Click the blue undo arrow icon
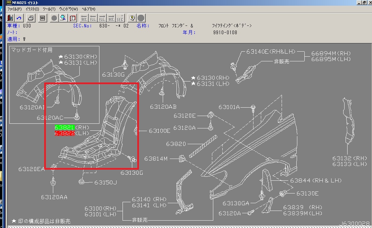This screenshot has width=372, height=228. (19, 18)
